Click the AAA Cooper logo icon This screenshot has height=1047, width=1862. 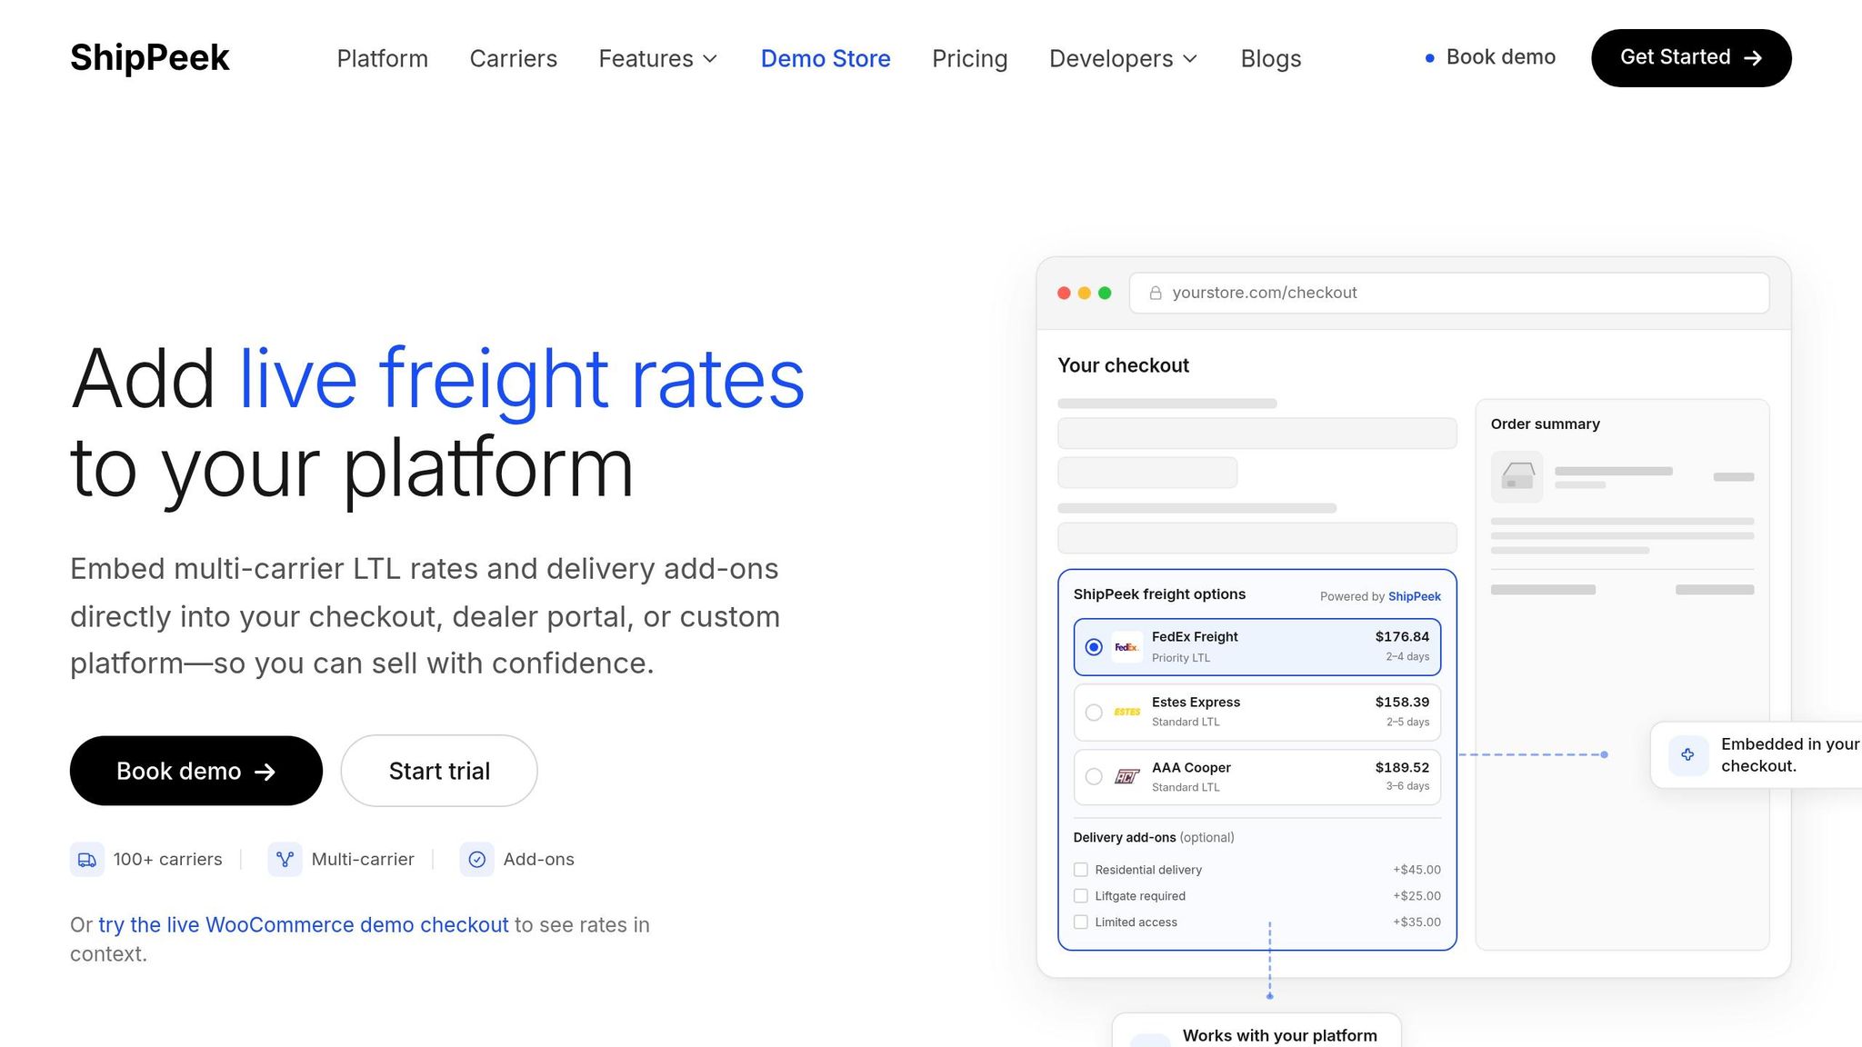(x=1127, y=777)
